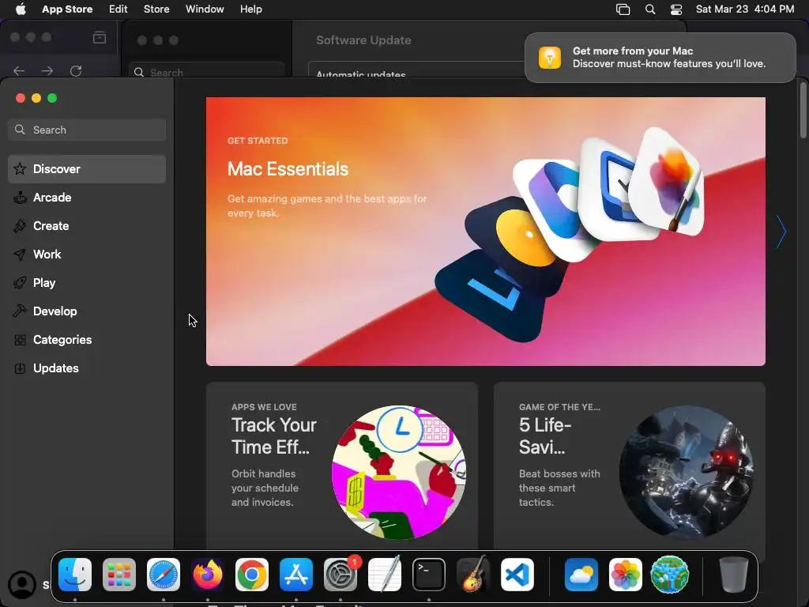809x607 pixels.
Task: Open the Mac Essentials featured banner
Action: tap(486, 232)
